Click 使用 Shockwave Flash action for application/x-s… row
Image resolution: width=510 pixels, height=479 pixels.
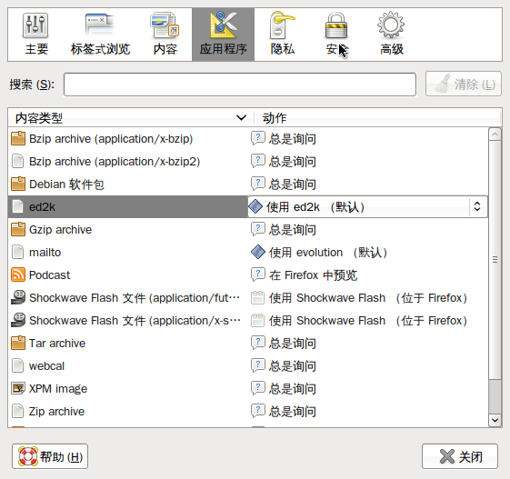point(368,321)
